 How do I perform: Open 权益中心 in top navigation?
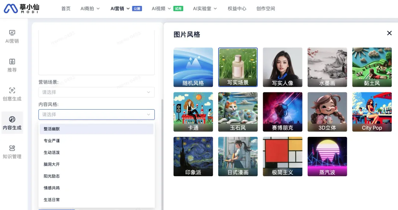[237, 8]
